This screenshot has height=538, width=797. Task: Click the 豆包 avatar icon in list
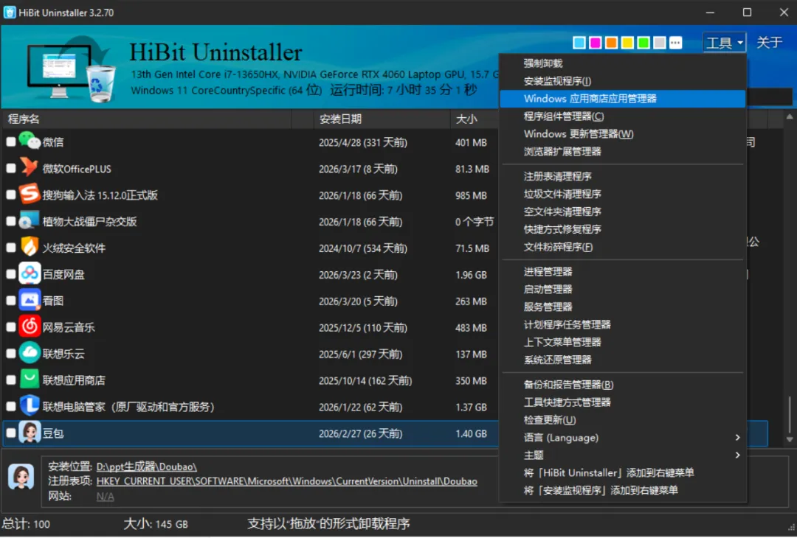point(30,433)
